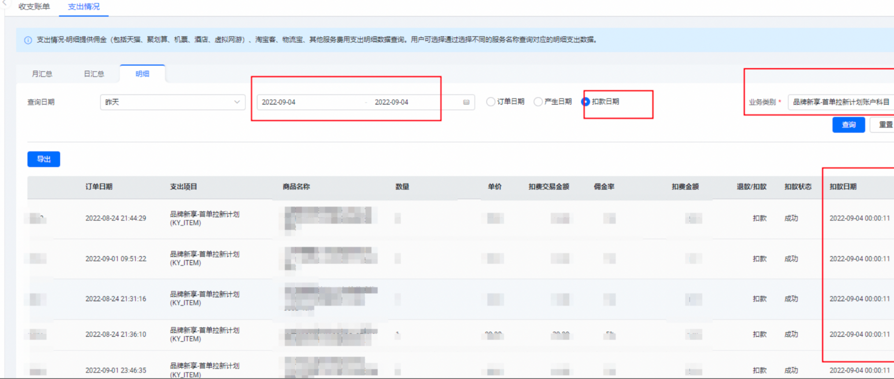Click the 重置 button
Image resolution: width=894 pixels, height=379 pixels.
(x=883, y=125)
